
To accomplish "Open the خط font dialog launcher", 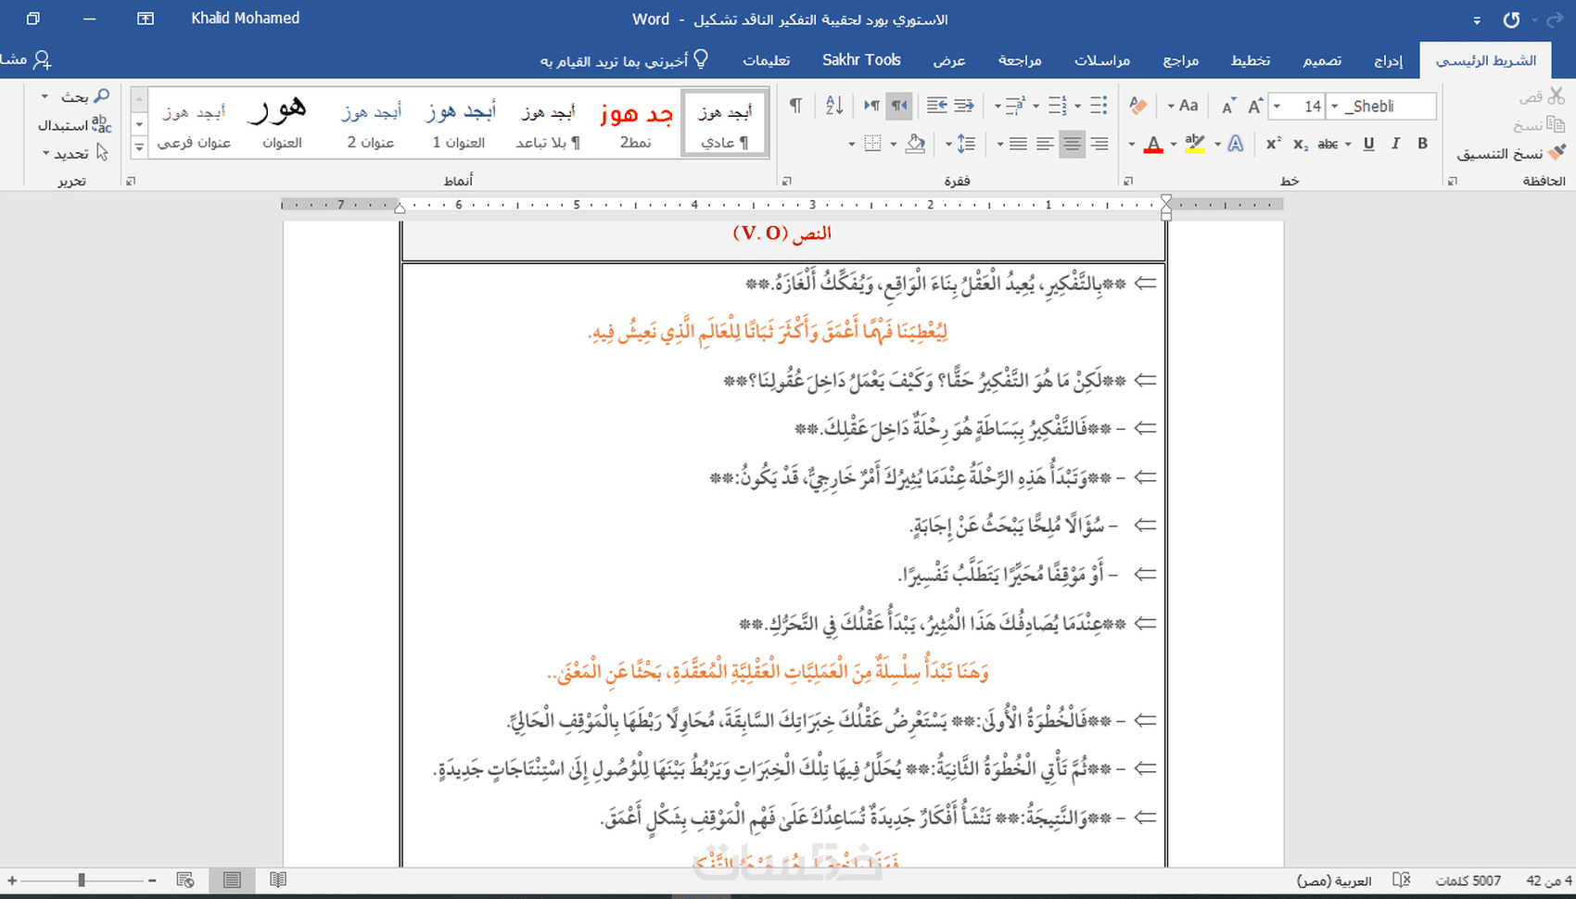I will coord(1128,182).
